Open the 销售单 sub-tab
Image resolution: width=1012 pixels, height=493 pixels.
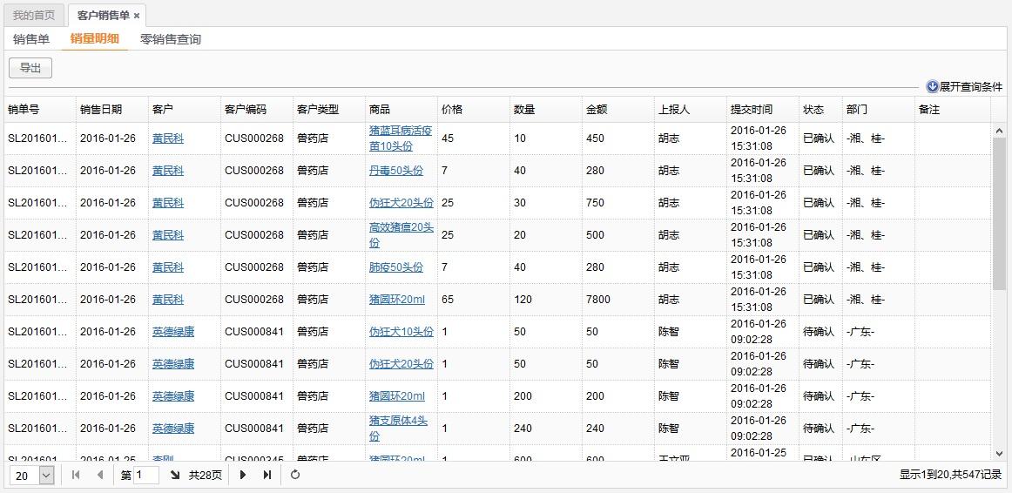click(x=31, y=39)
